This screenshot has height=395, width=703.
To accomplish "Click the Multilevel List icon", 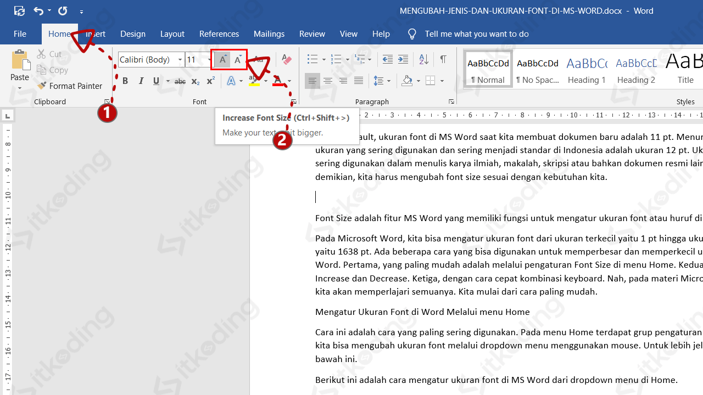I will (x=360, y=59).
